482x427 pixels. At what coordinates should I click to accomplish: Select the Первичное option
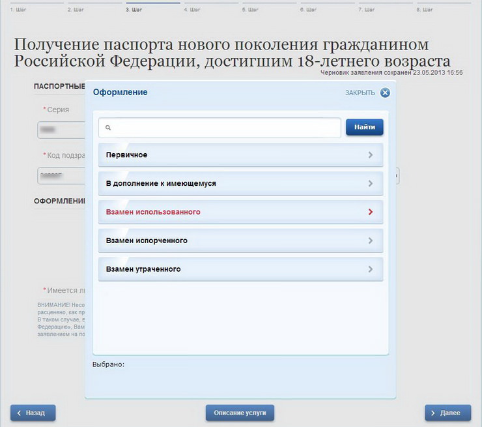coord(127,155)
